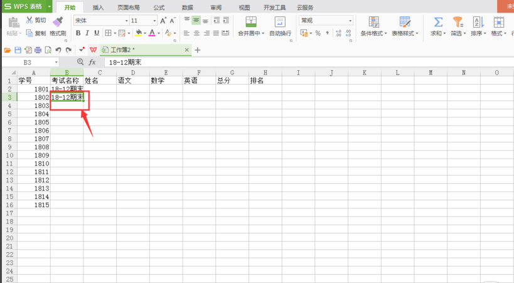Open the Formulas (公式) ribbon tab
The width and height of the screenshot is (514, 283).
pos(159,8)
